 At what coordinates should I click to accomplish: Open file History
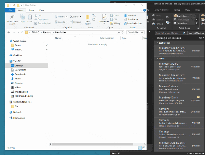[x=115, y=23]
